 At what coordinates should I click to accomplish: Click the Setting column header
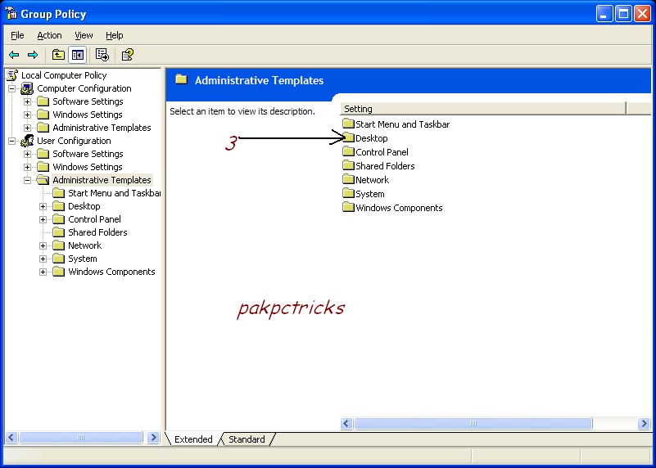(x=483, y=109)
